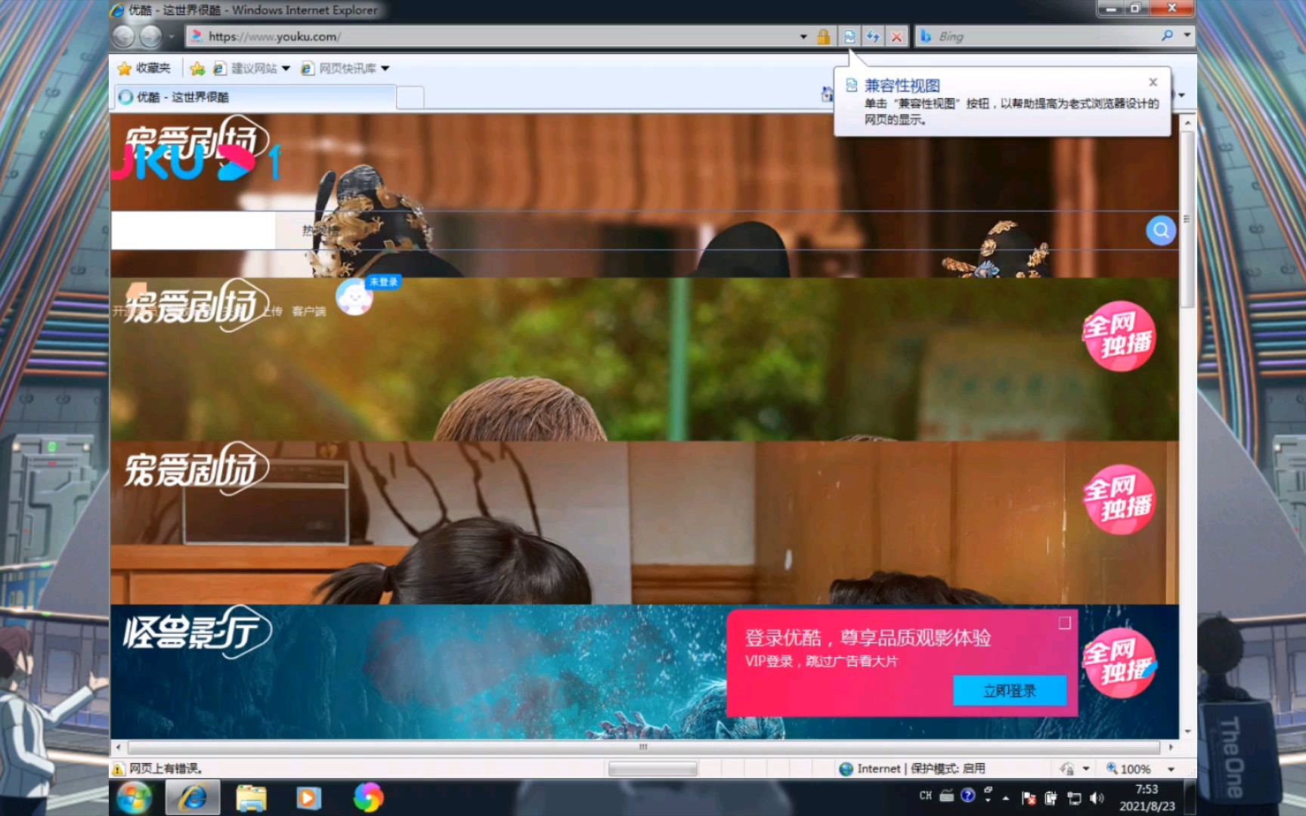Click the 立即登录 login button
1306x816 pixels.
point(1010,690)
